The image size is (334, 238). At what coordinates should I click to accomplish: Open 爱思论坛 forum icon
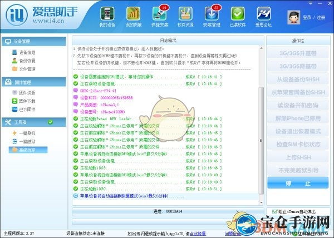point(263,17)
